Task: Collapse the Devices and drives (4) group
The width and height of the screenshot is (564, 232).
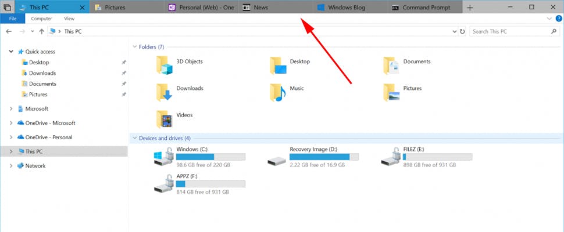Action: tap(135, 138)
